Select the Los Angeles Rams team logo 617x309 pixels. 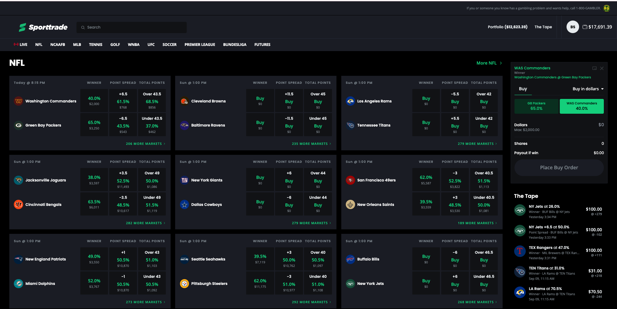click(350, 101)
